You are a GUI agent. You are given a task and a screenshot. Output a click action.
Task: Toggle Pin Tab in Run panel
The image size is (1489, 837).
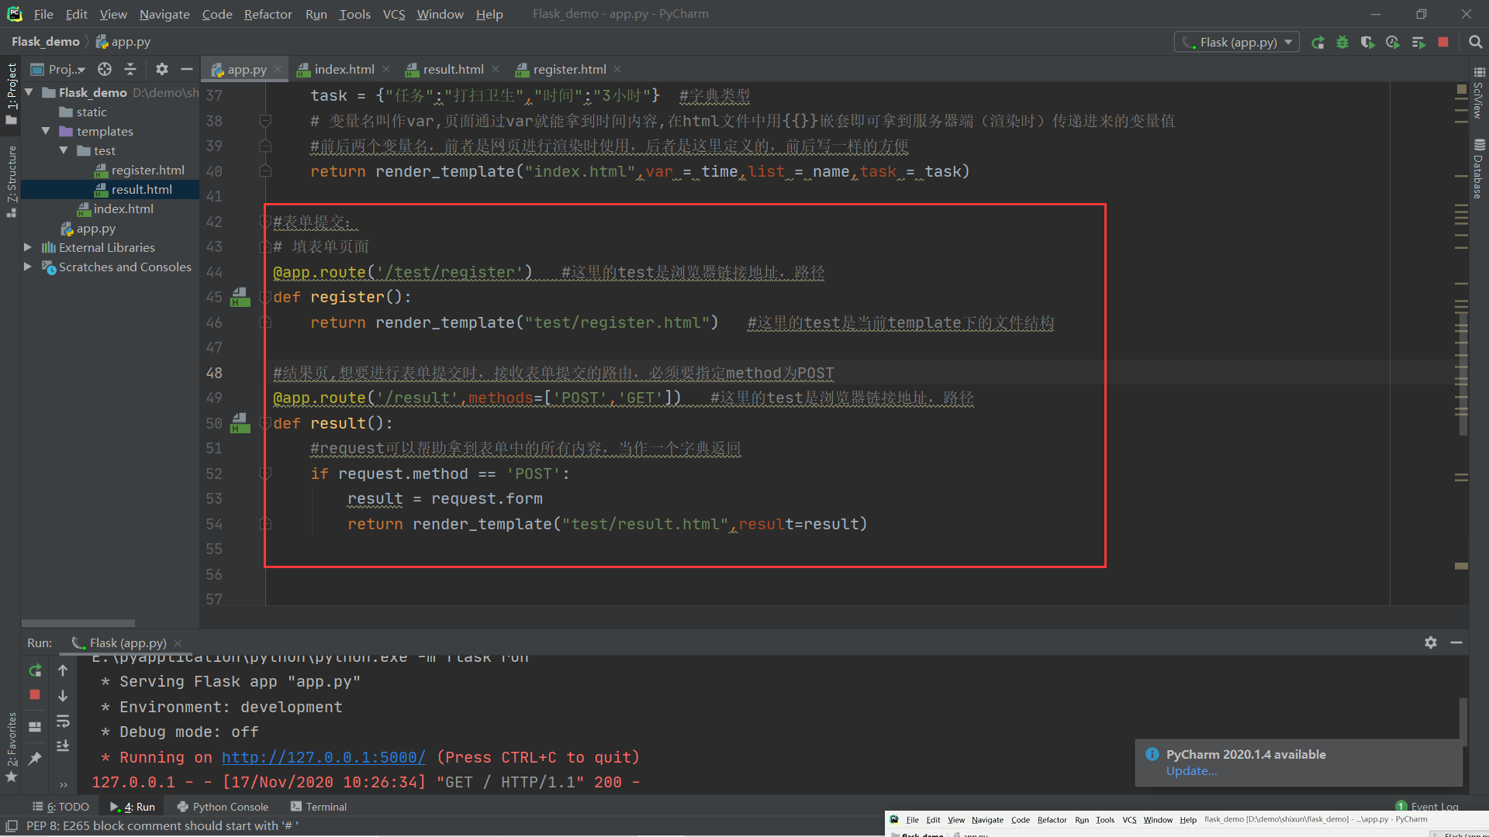[x=35, y=758]
